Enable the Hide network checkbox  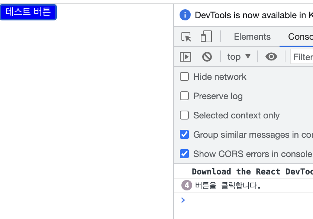[184, 77]
